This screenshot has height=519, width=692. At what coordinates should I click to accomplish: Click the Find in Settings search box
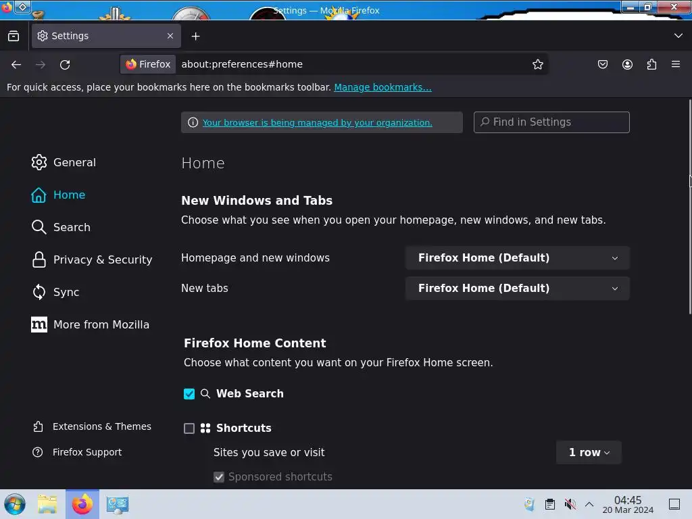tap(551, 122)
